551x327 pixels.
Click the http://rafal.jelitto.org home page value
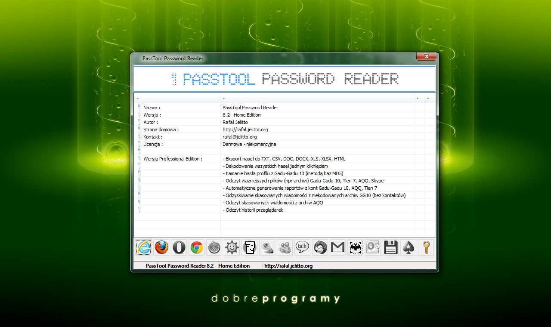click(245, 130)
